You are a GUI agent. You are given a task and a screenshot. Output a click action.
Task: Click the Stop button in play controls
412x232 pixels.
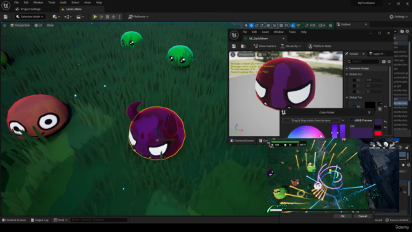(108, 17)
